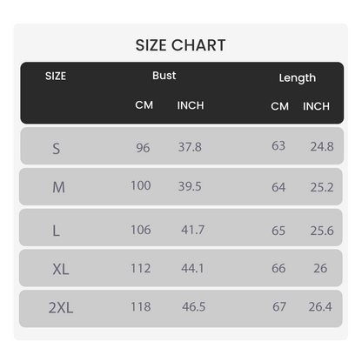Choose the XL size row label
Viewport: 362px width, 362px height.
point(61,269)
